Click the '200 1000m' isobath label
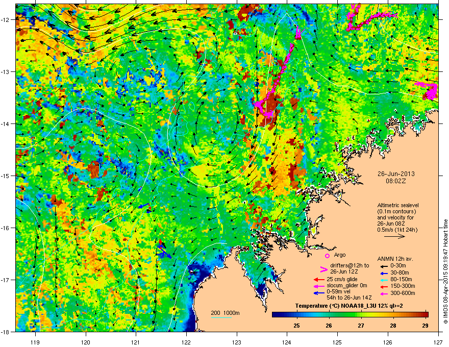The height and width of the screenshot is (347, 449). click(x=225, y=313)
